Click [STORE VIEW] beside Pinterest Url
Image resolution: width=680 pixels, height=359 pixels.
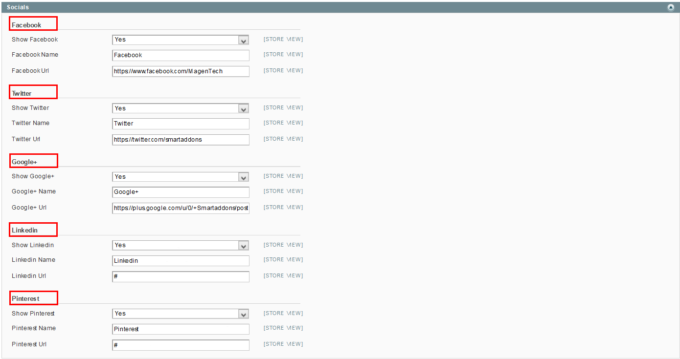click(283, 344)
